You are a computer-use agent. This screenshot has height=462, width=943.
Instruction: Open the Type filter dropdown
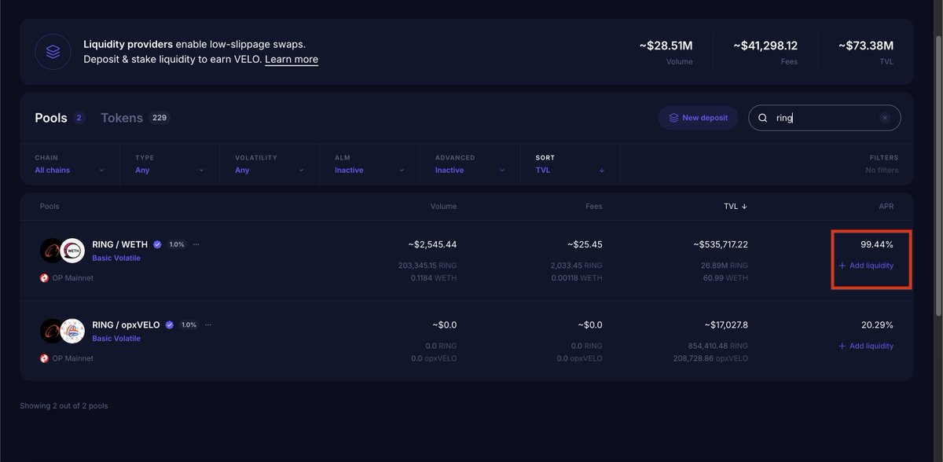[x=169, y=164]
